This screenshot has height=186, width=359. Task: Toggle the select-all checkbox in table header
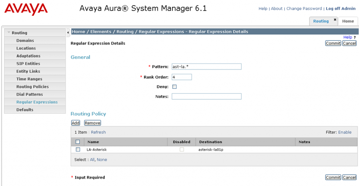point(77,142)
